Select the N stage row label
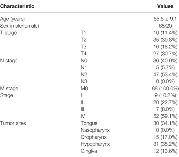The width and height of the screenshot is (179, 157). coord(9,61)
